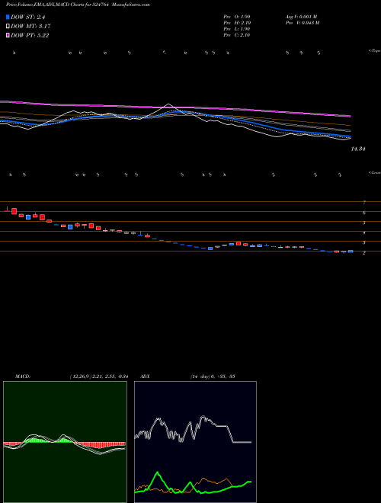Click the blue DOW ST legend swatch
Viewport: 381px width, 503px height.
pyautogui.click(x=8, y=17)
